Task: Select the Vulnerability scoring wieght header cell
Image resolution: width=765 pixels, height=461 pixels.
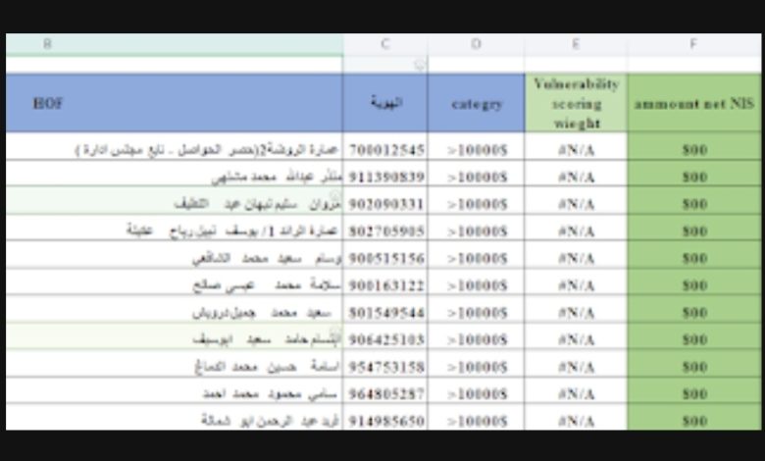Action: 576,103
